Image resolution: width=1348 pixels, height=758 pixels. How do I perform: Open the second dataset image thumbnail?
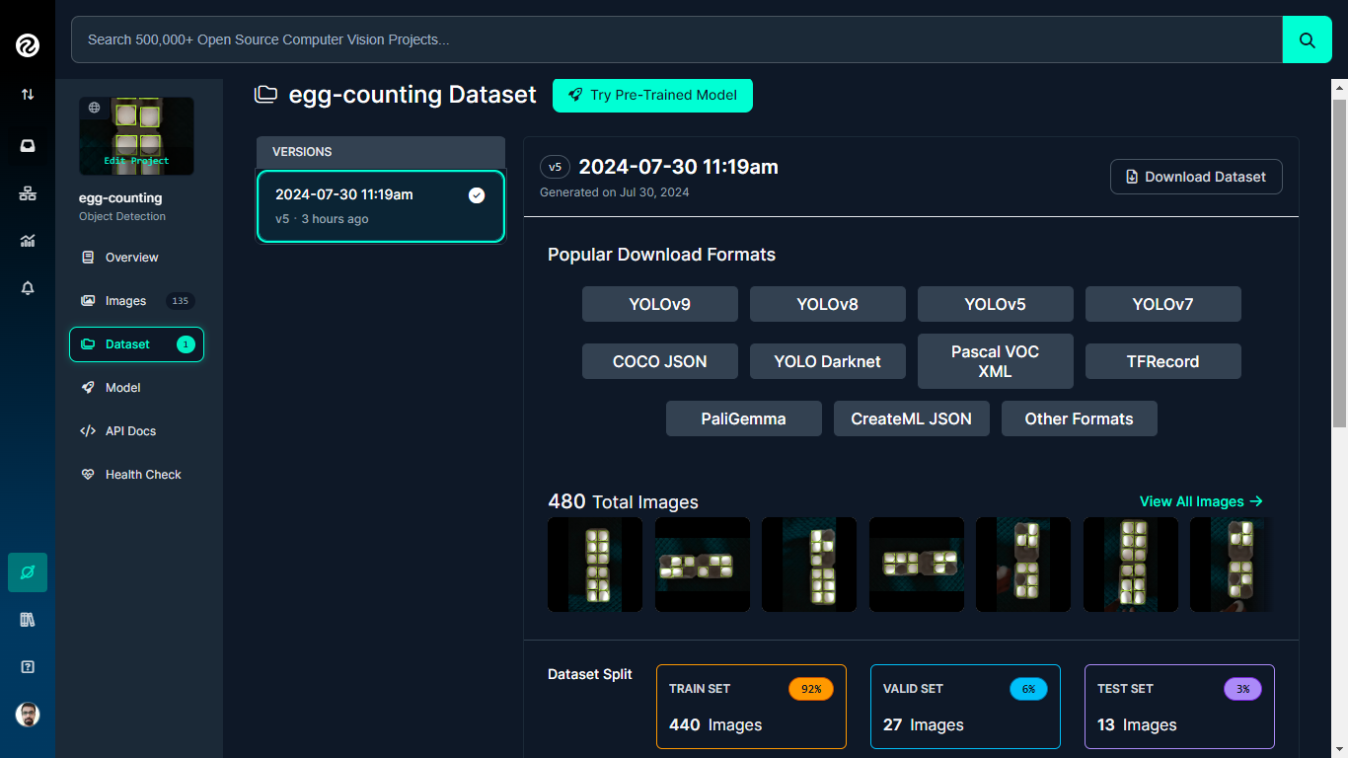(703, 565)
